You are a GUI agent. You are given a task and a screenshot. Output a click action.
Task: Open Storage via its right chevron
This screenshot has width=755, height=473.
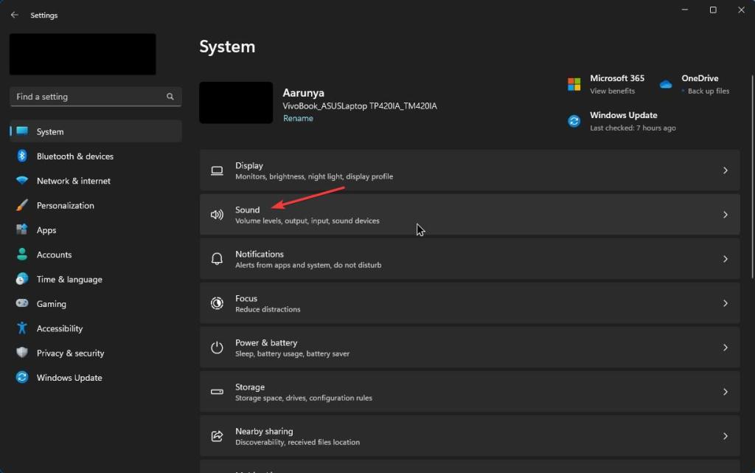click(726, 392)
